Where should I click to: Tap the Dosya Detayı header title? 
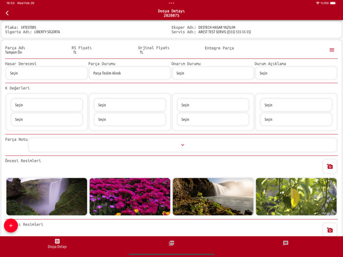[x=171, y=11]
